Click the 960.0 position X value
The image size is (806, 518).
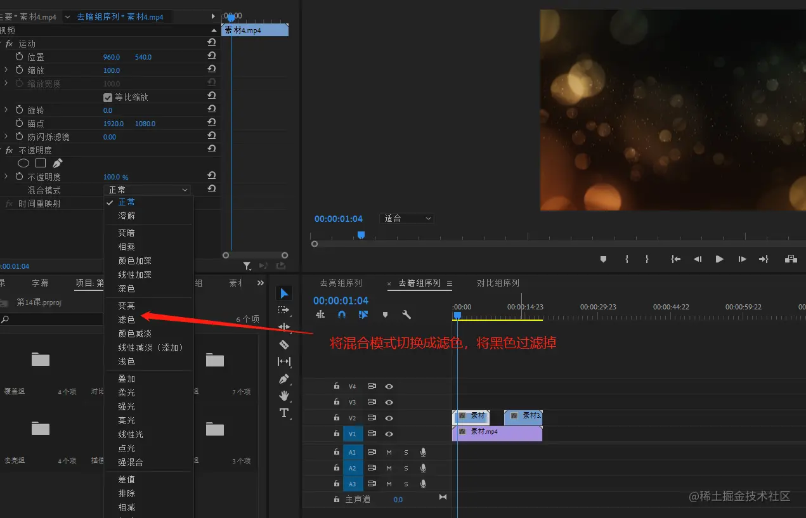coord(112,57)
